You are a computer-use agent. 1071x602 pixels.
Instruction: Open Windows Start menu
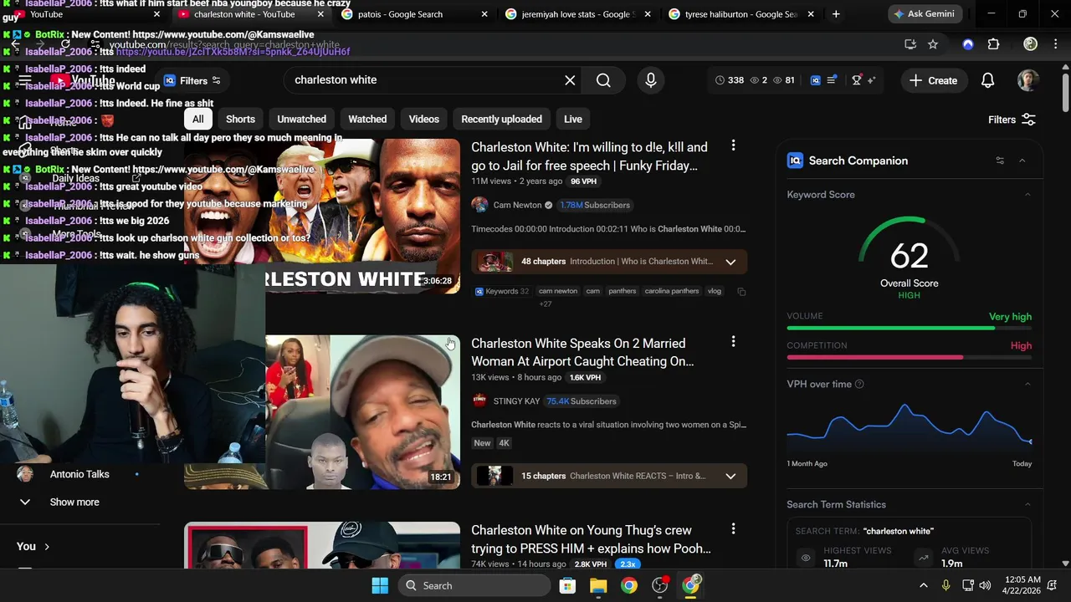click(380, 585)
